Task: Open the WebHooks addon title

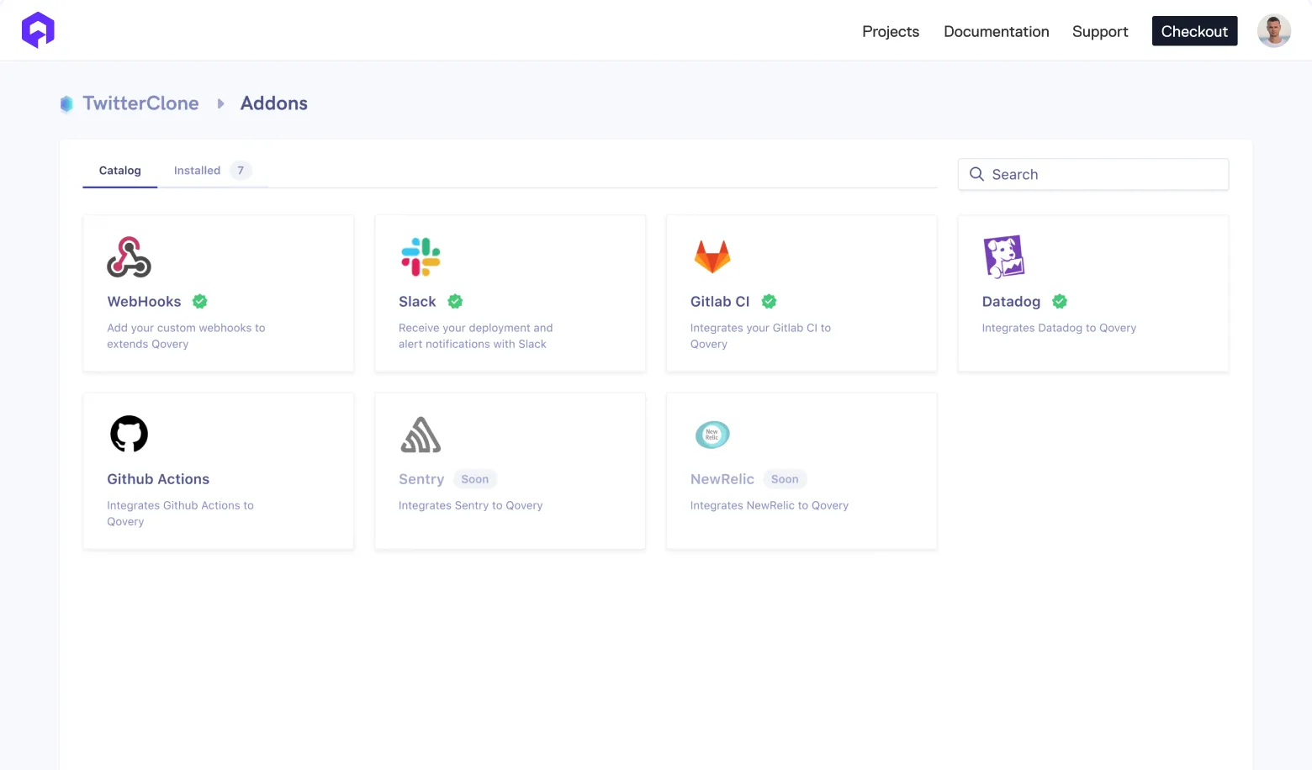Action: point(144,302)
